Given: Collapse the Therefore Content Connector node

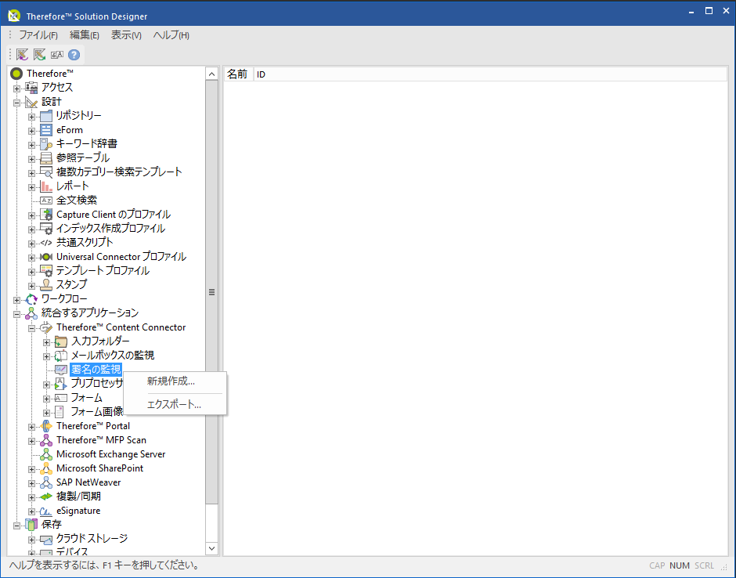Looking at the screenshot, I should [32, 328].
